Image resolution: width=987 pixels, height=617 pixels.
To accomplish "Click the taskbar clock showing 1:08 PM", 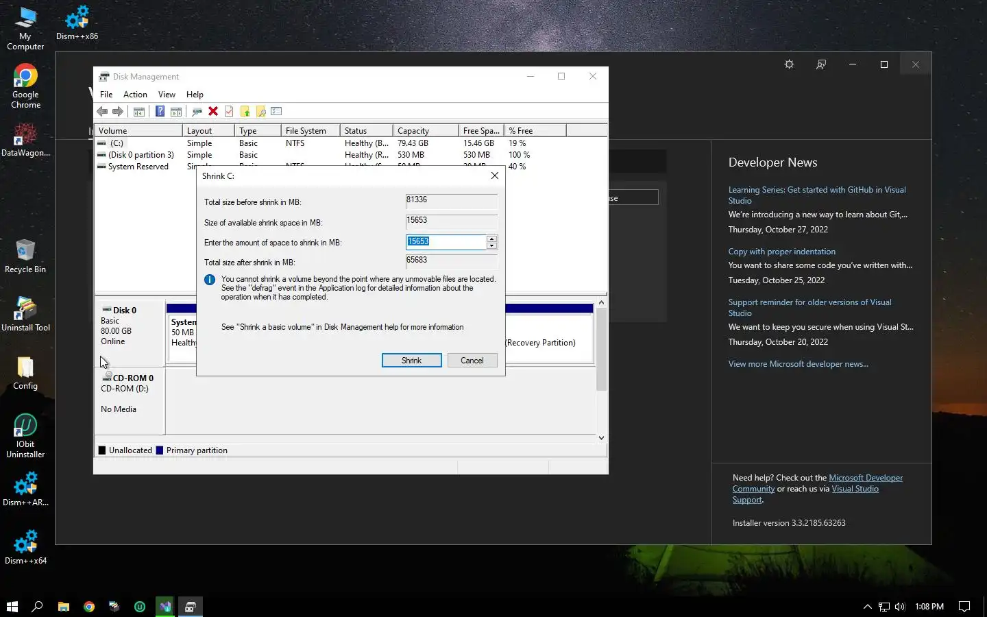I will [x=929, y=607].
